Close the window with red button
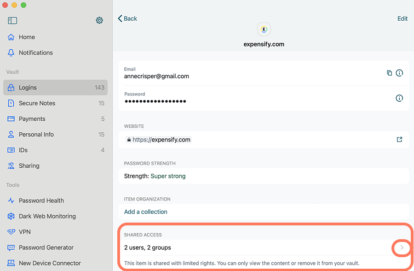Image resolution: width=414 pixels, height=271 pixels. point(5,5)
